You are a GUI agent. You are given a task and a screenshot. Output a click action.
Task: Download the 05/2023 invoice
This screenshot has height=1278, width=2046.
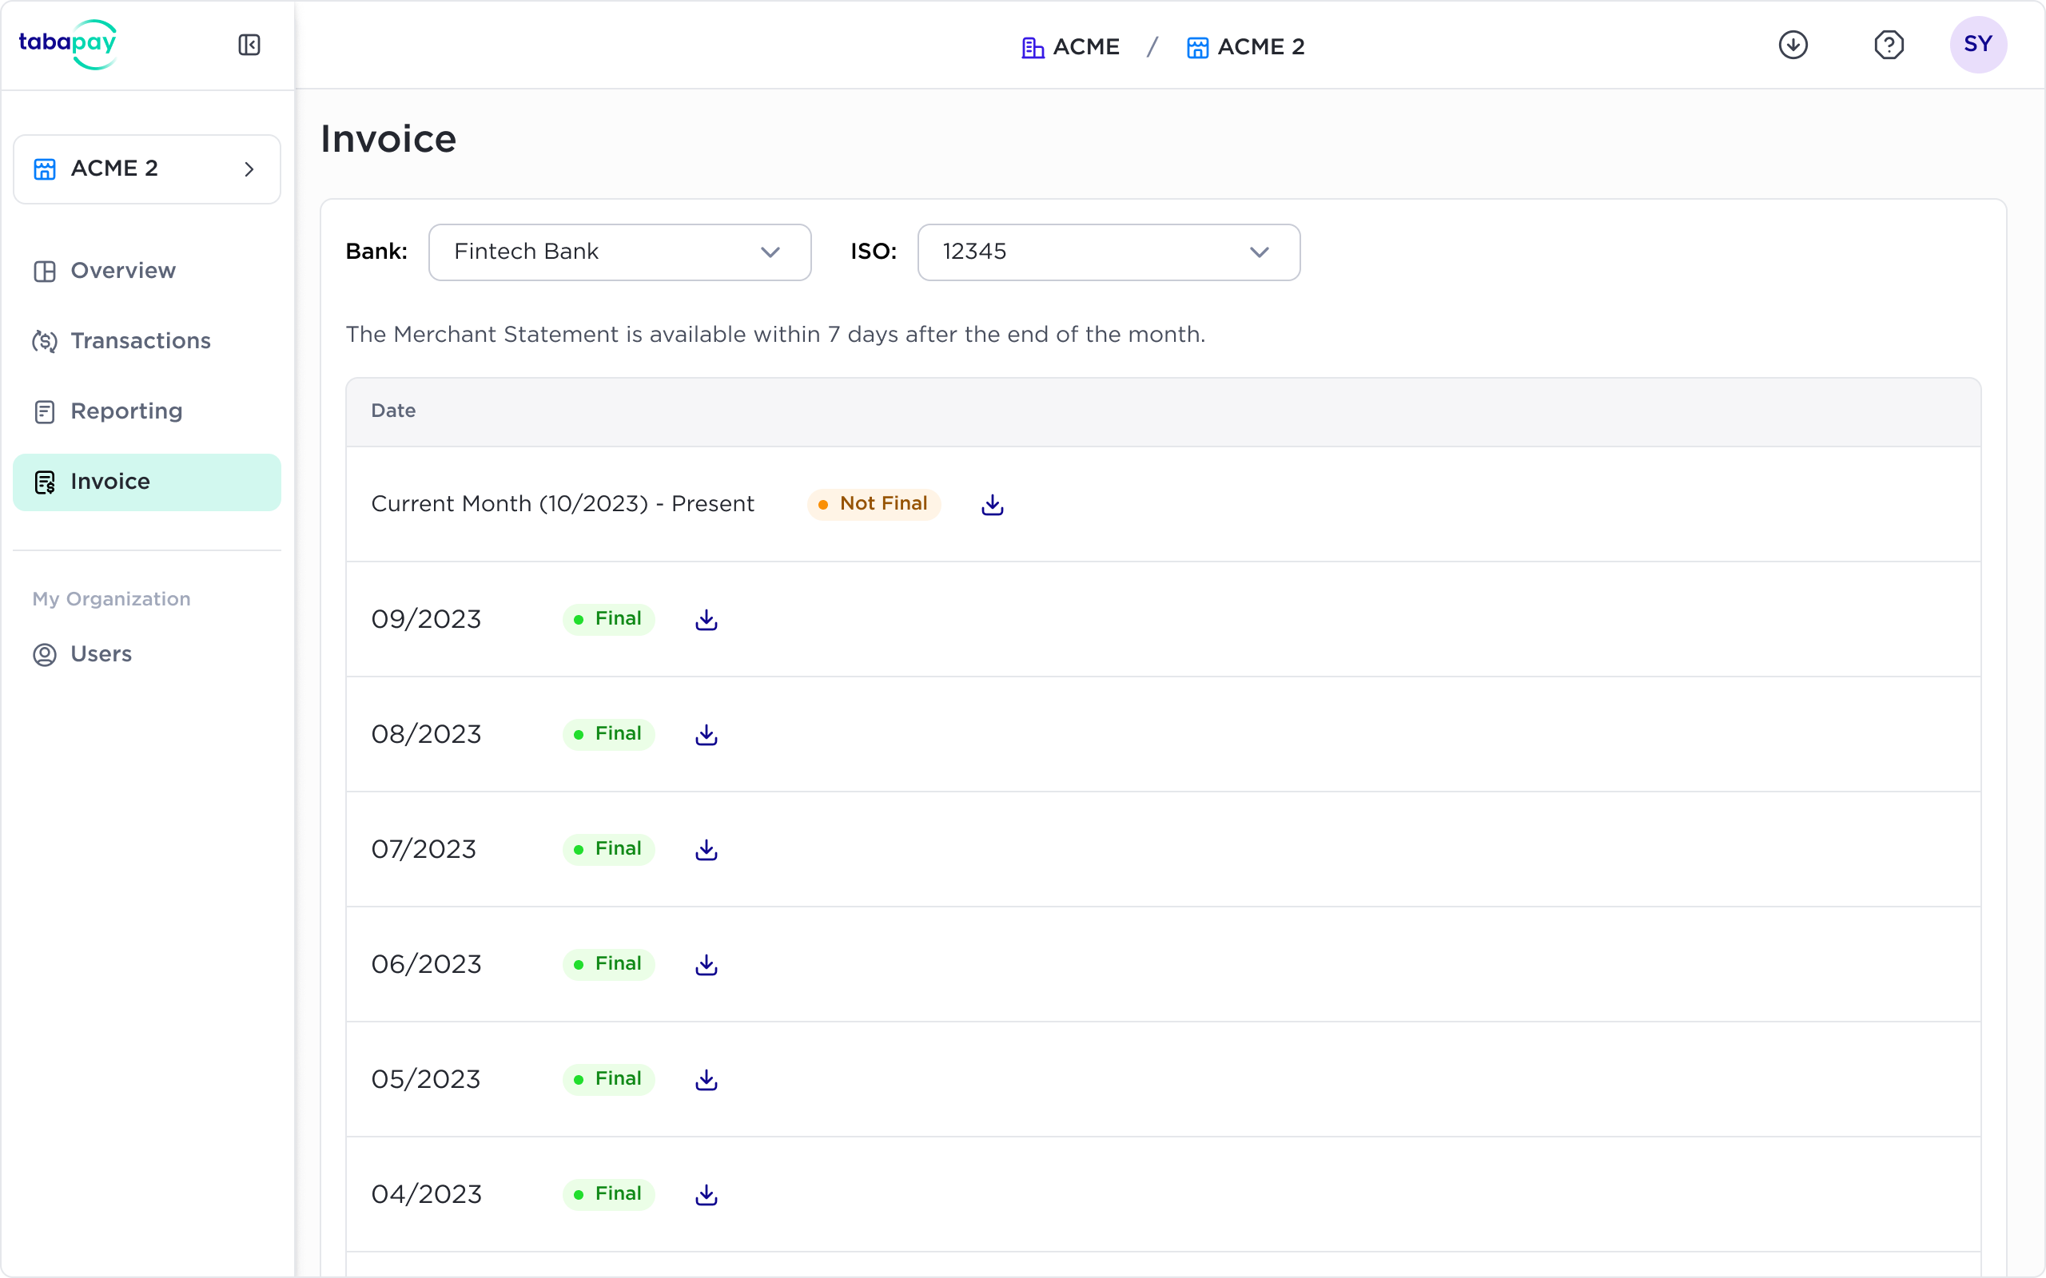point(707,1079)
